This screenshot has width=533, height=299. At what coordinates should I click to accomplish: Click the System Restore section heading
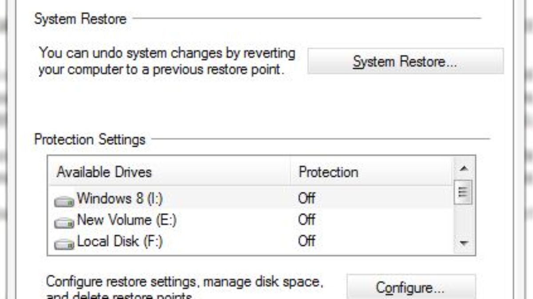(x=80, y=19)
